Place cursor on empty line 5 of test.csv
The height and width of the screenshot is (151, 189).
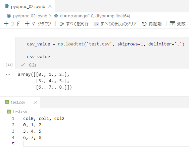coord(106,144)
